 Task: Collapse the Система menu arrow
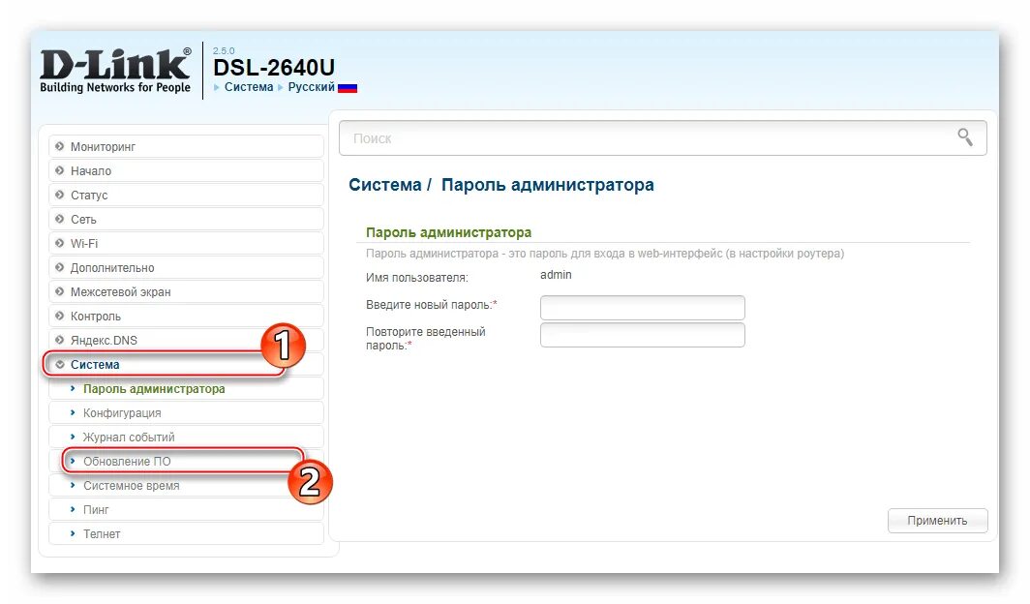pyautogui.click(x=60, y=364)
